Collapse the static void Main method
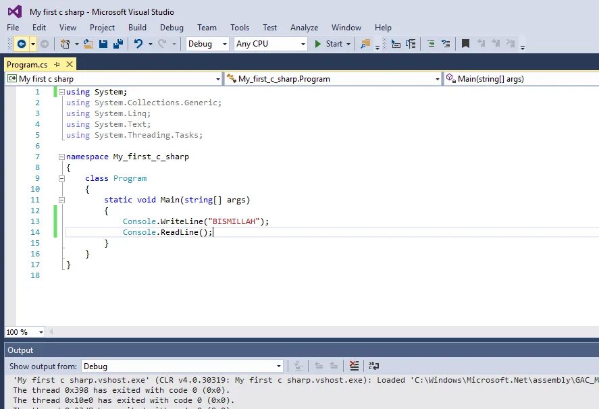The image size is (599, 409). 61,200
